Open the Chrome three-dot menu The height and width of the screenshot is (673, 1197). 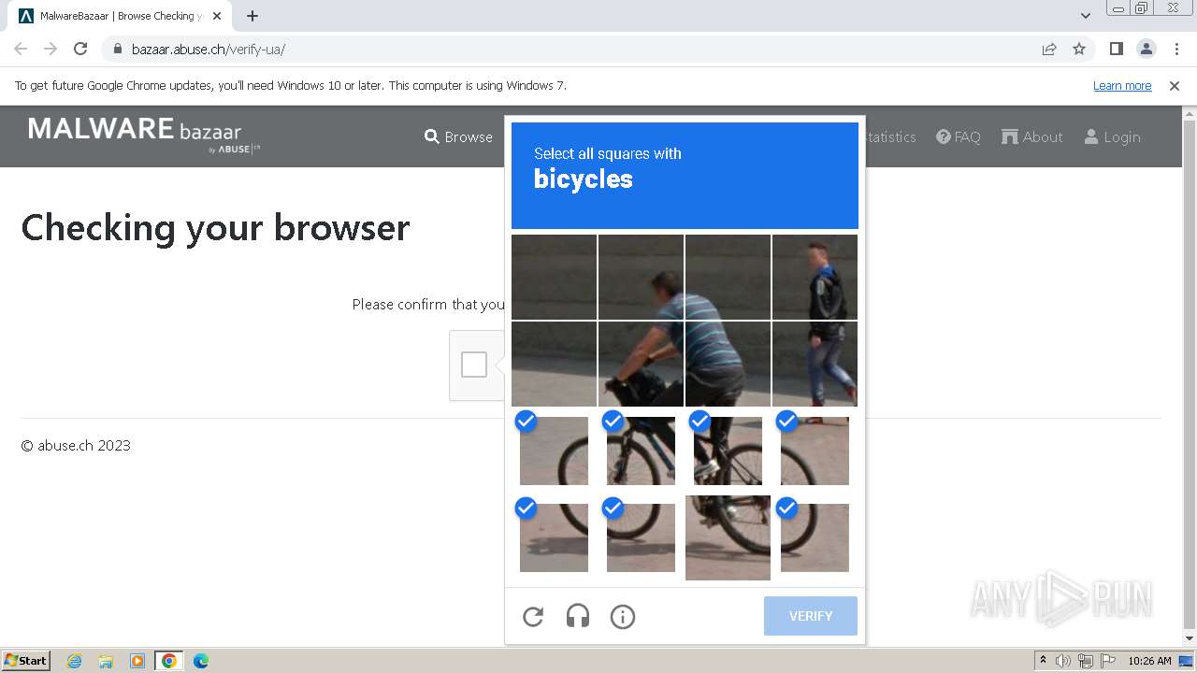pos(1176,49)
